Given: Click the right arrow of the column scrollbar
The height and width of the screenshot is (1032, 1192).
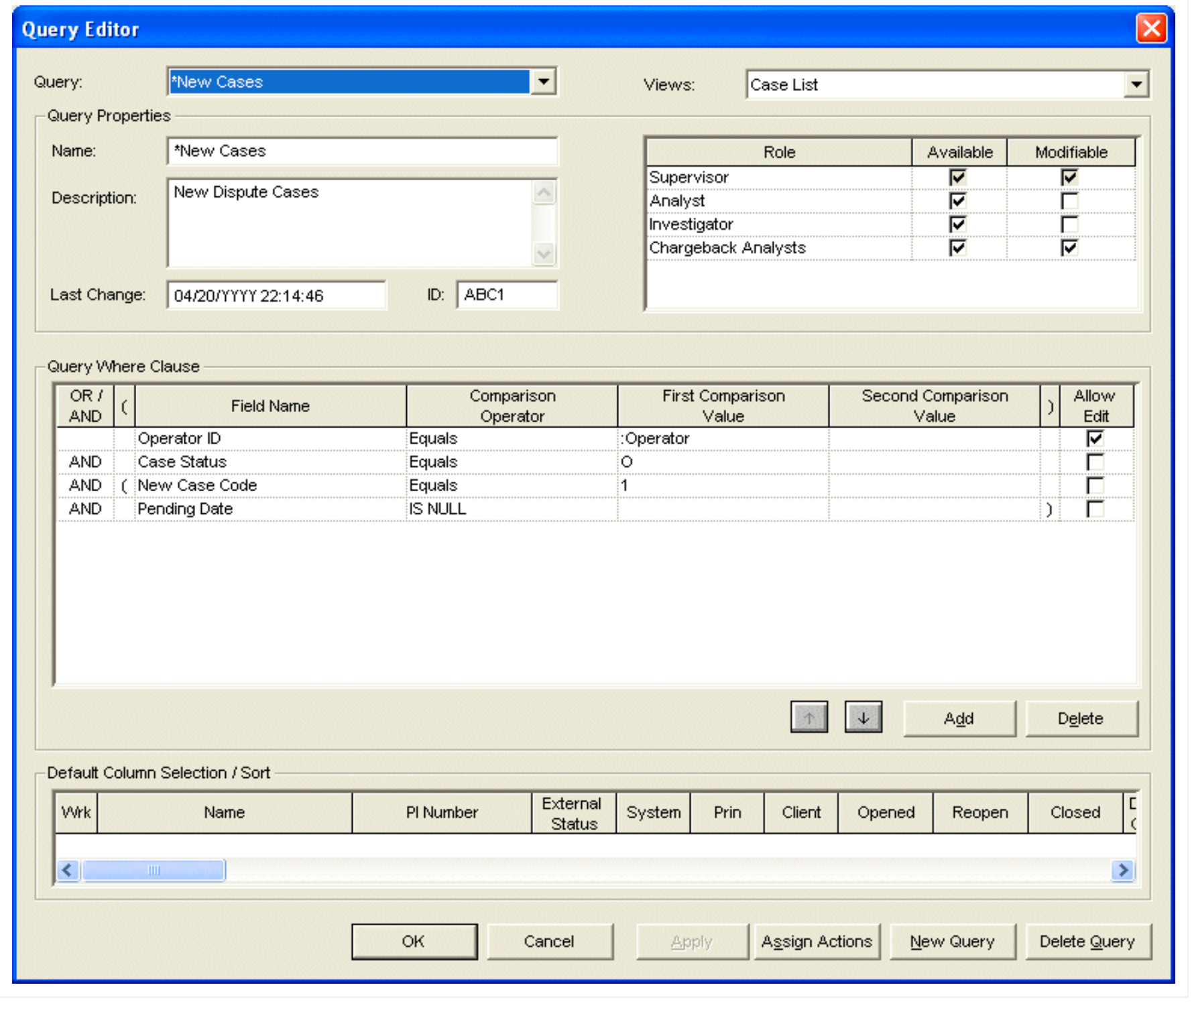Looking at the screenshot, I should click(1122, 870).
